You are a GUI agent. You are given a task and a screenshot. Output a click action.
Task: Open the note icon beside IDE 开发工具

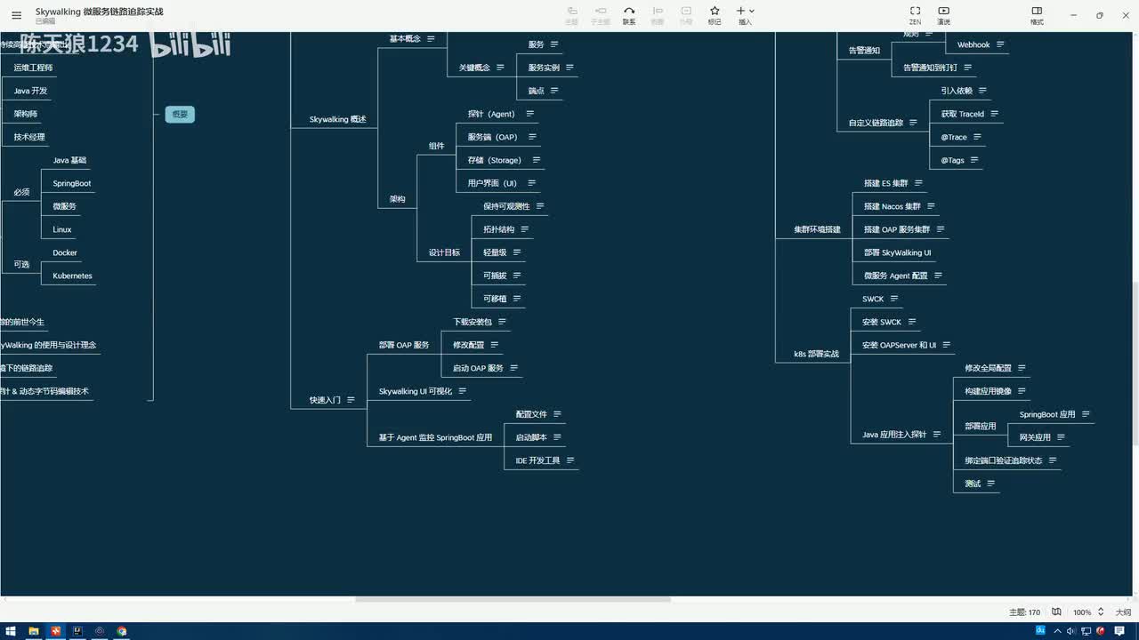[x=570, y=460]
